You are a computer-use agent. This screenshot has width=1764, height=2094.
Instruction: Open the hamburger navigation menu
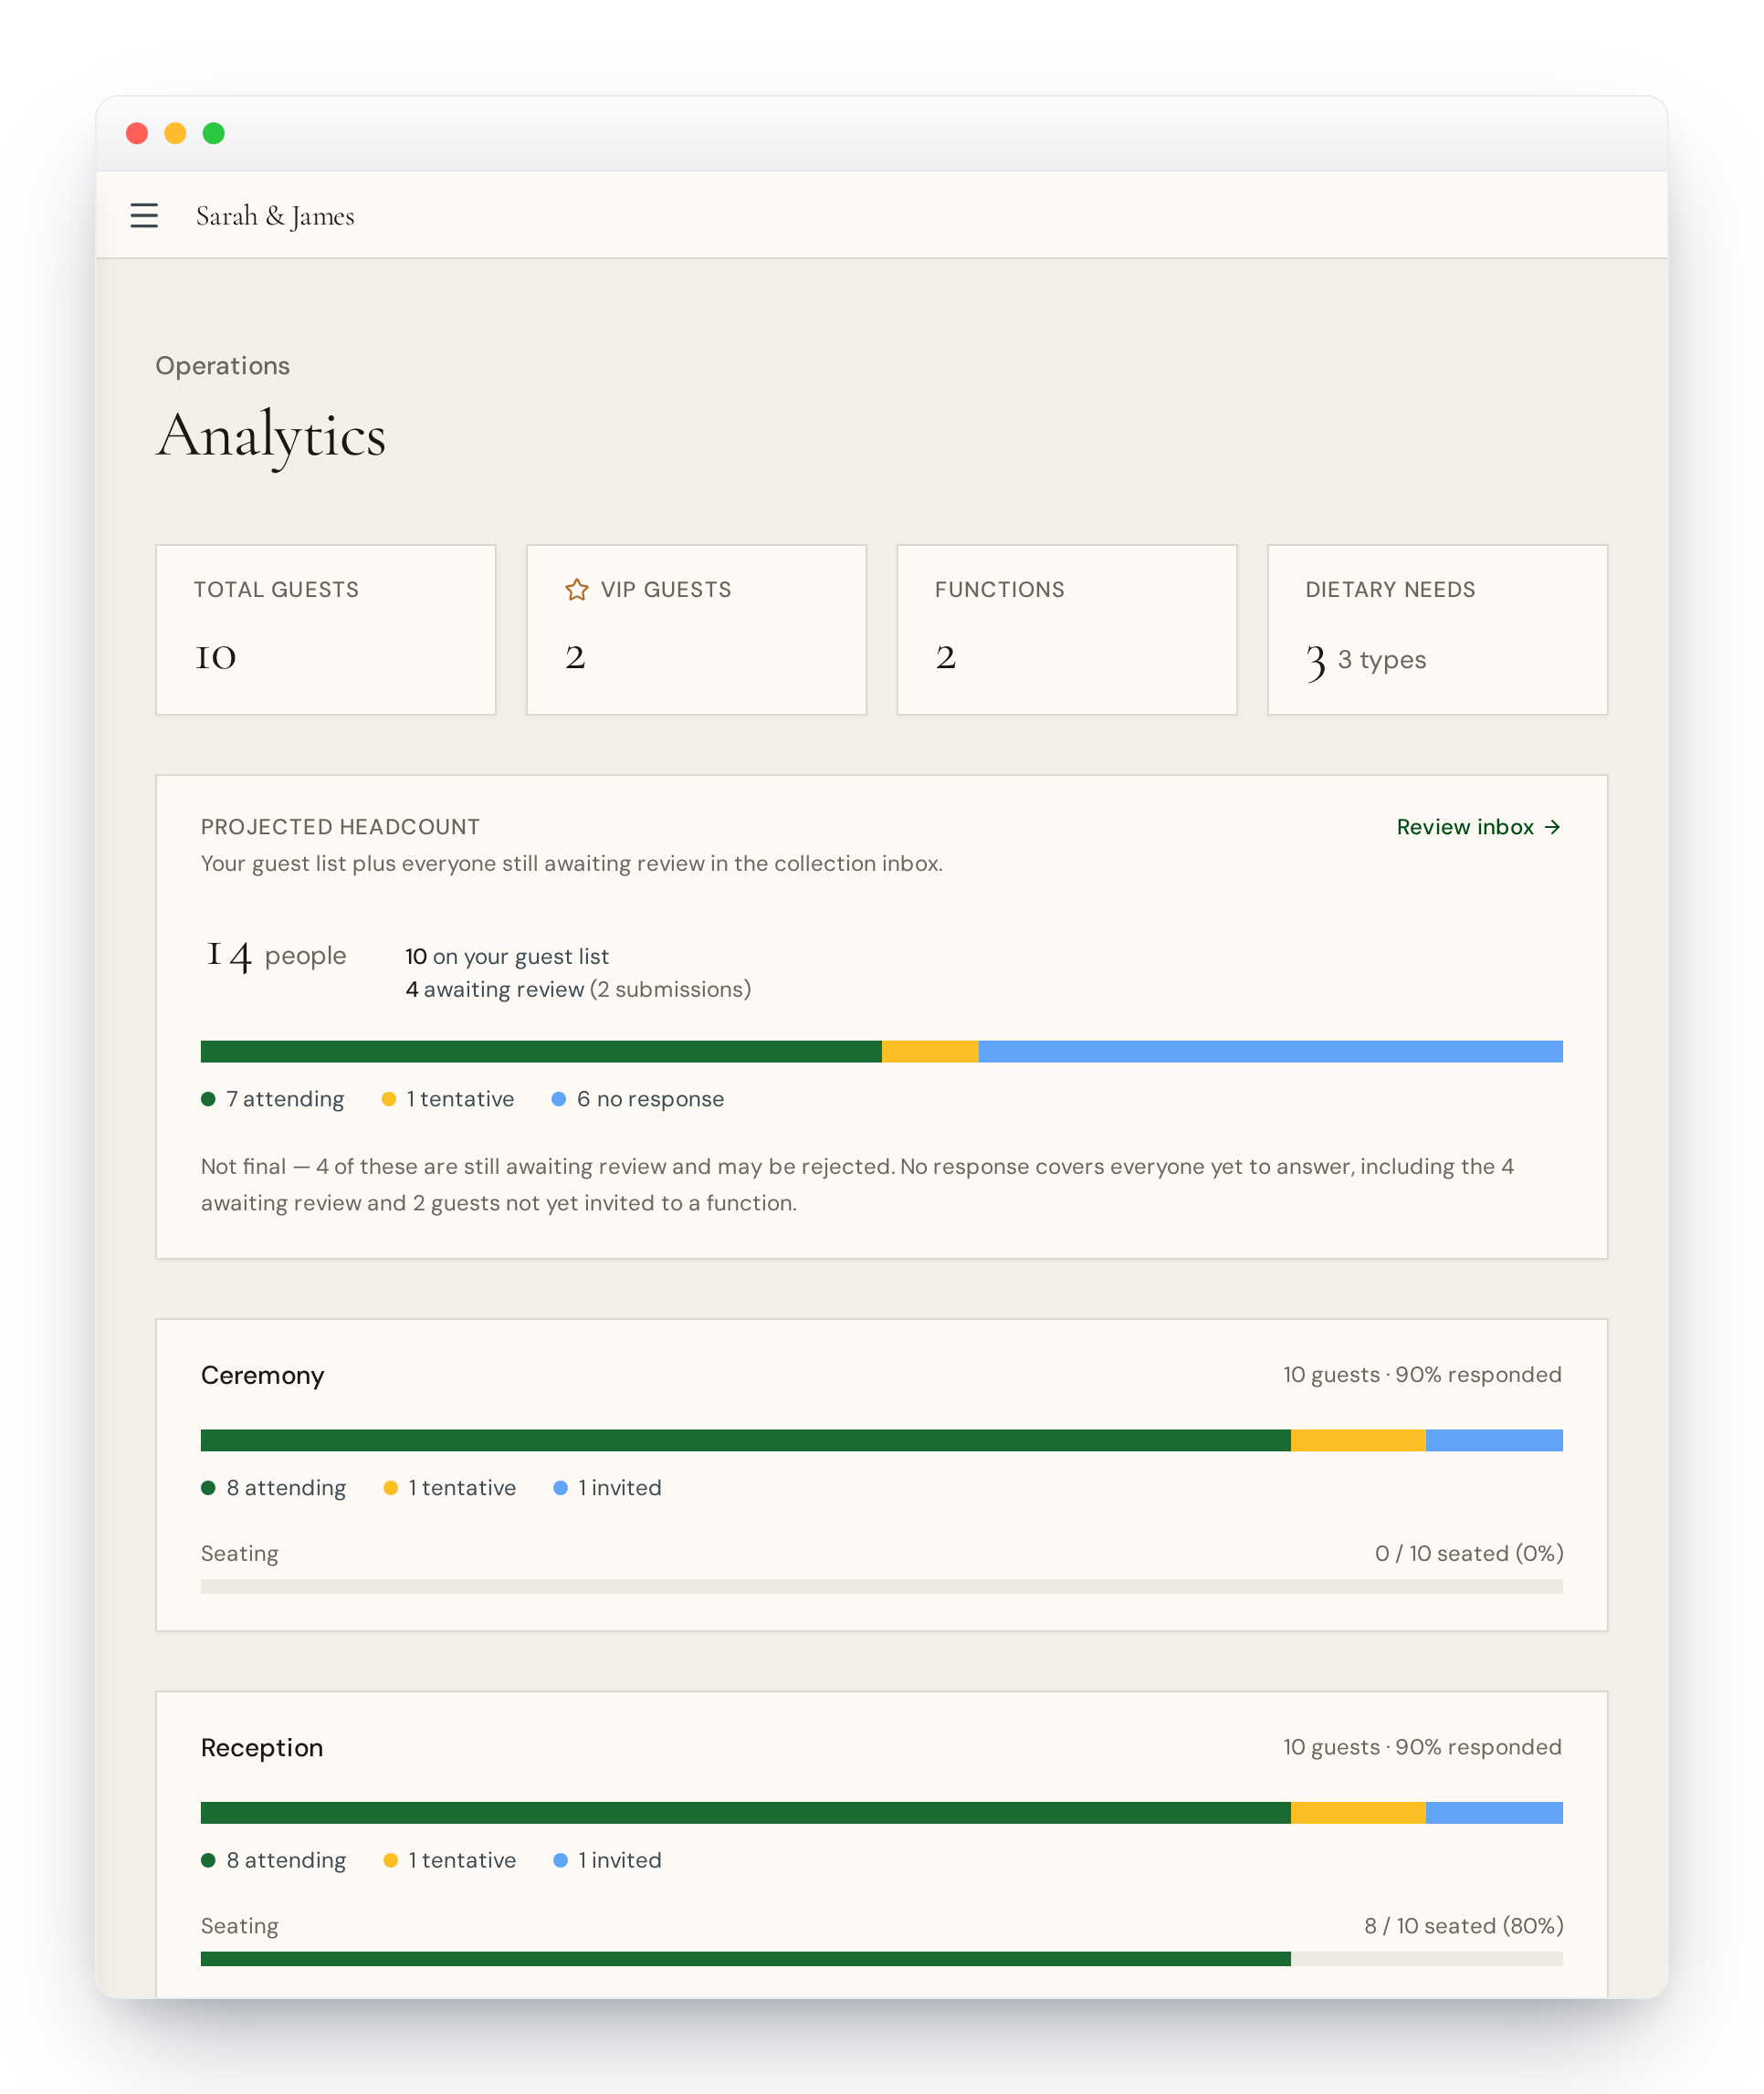144,216
